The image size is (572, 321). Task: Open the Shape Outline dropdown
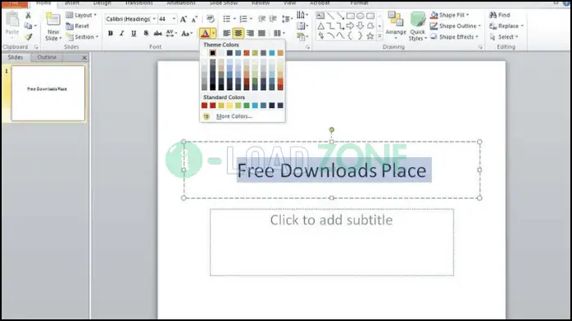[455, 26]
